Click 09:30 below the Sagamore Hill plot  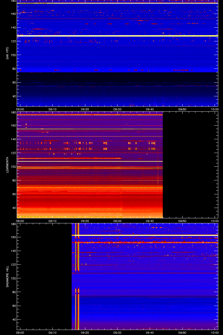[x=117, y=332]
